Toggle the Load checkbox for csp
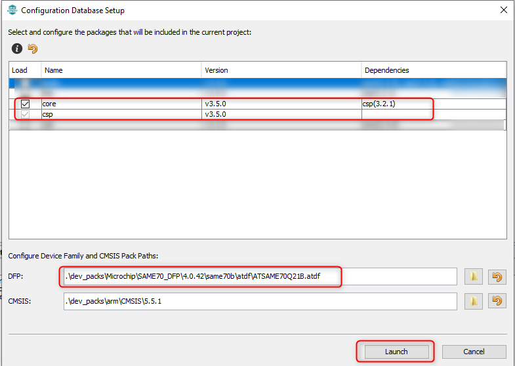The height and width of the screenshot is (366, 515). coord(25,114)
